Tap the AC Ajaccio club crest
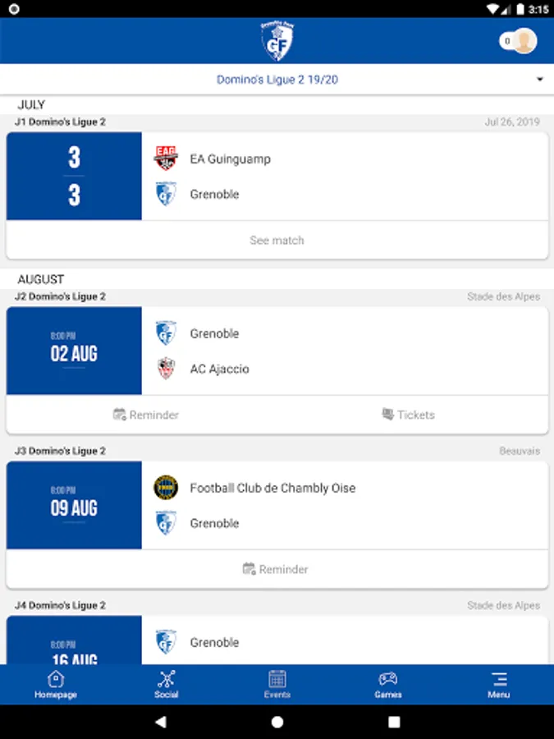 pyautogui.click(x=166, y=369)
